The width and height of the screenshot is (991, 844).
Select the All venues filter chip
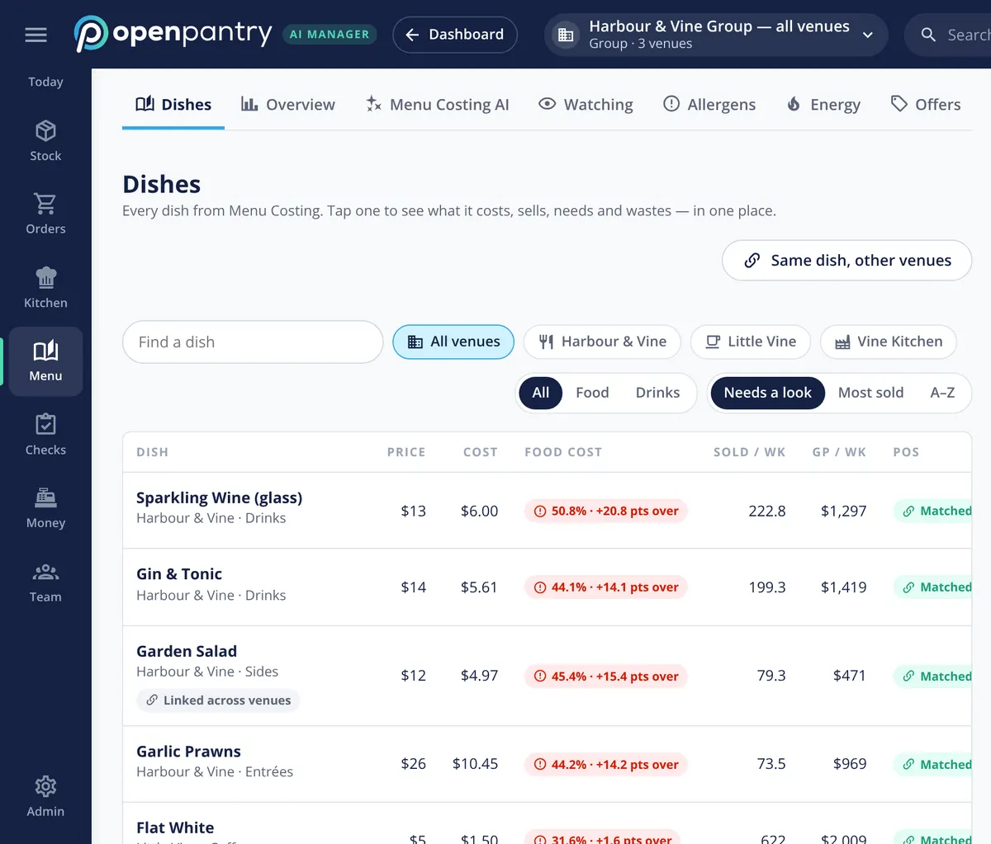click(x=453, y=342)
